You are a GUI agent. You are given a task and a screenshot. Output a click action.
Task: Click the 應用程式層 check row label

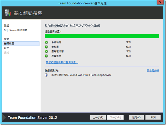click(x=58, y=51)
